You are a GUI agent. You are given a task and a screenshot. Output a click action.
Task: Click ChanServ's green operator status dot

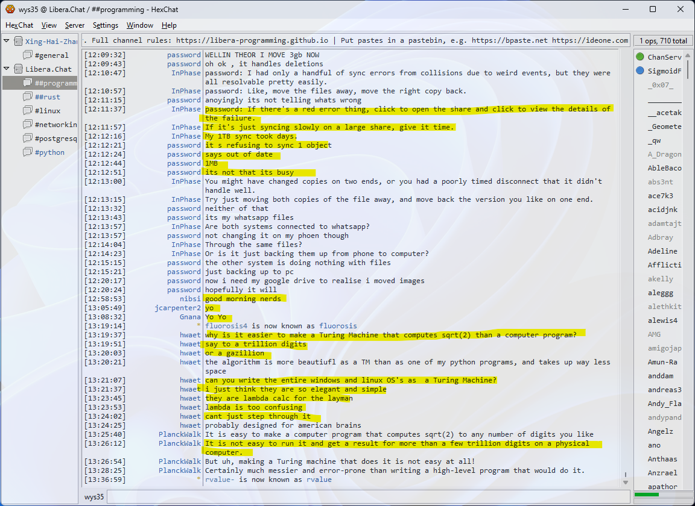pos(640,57)
